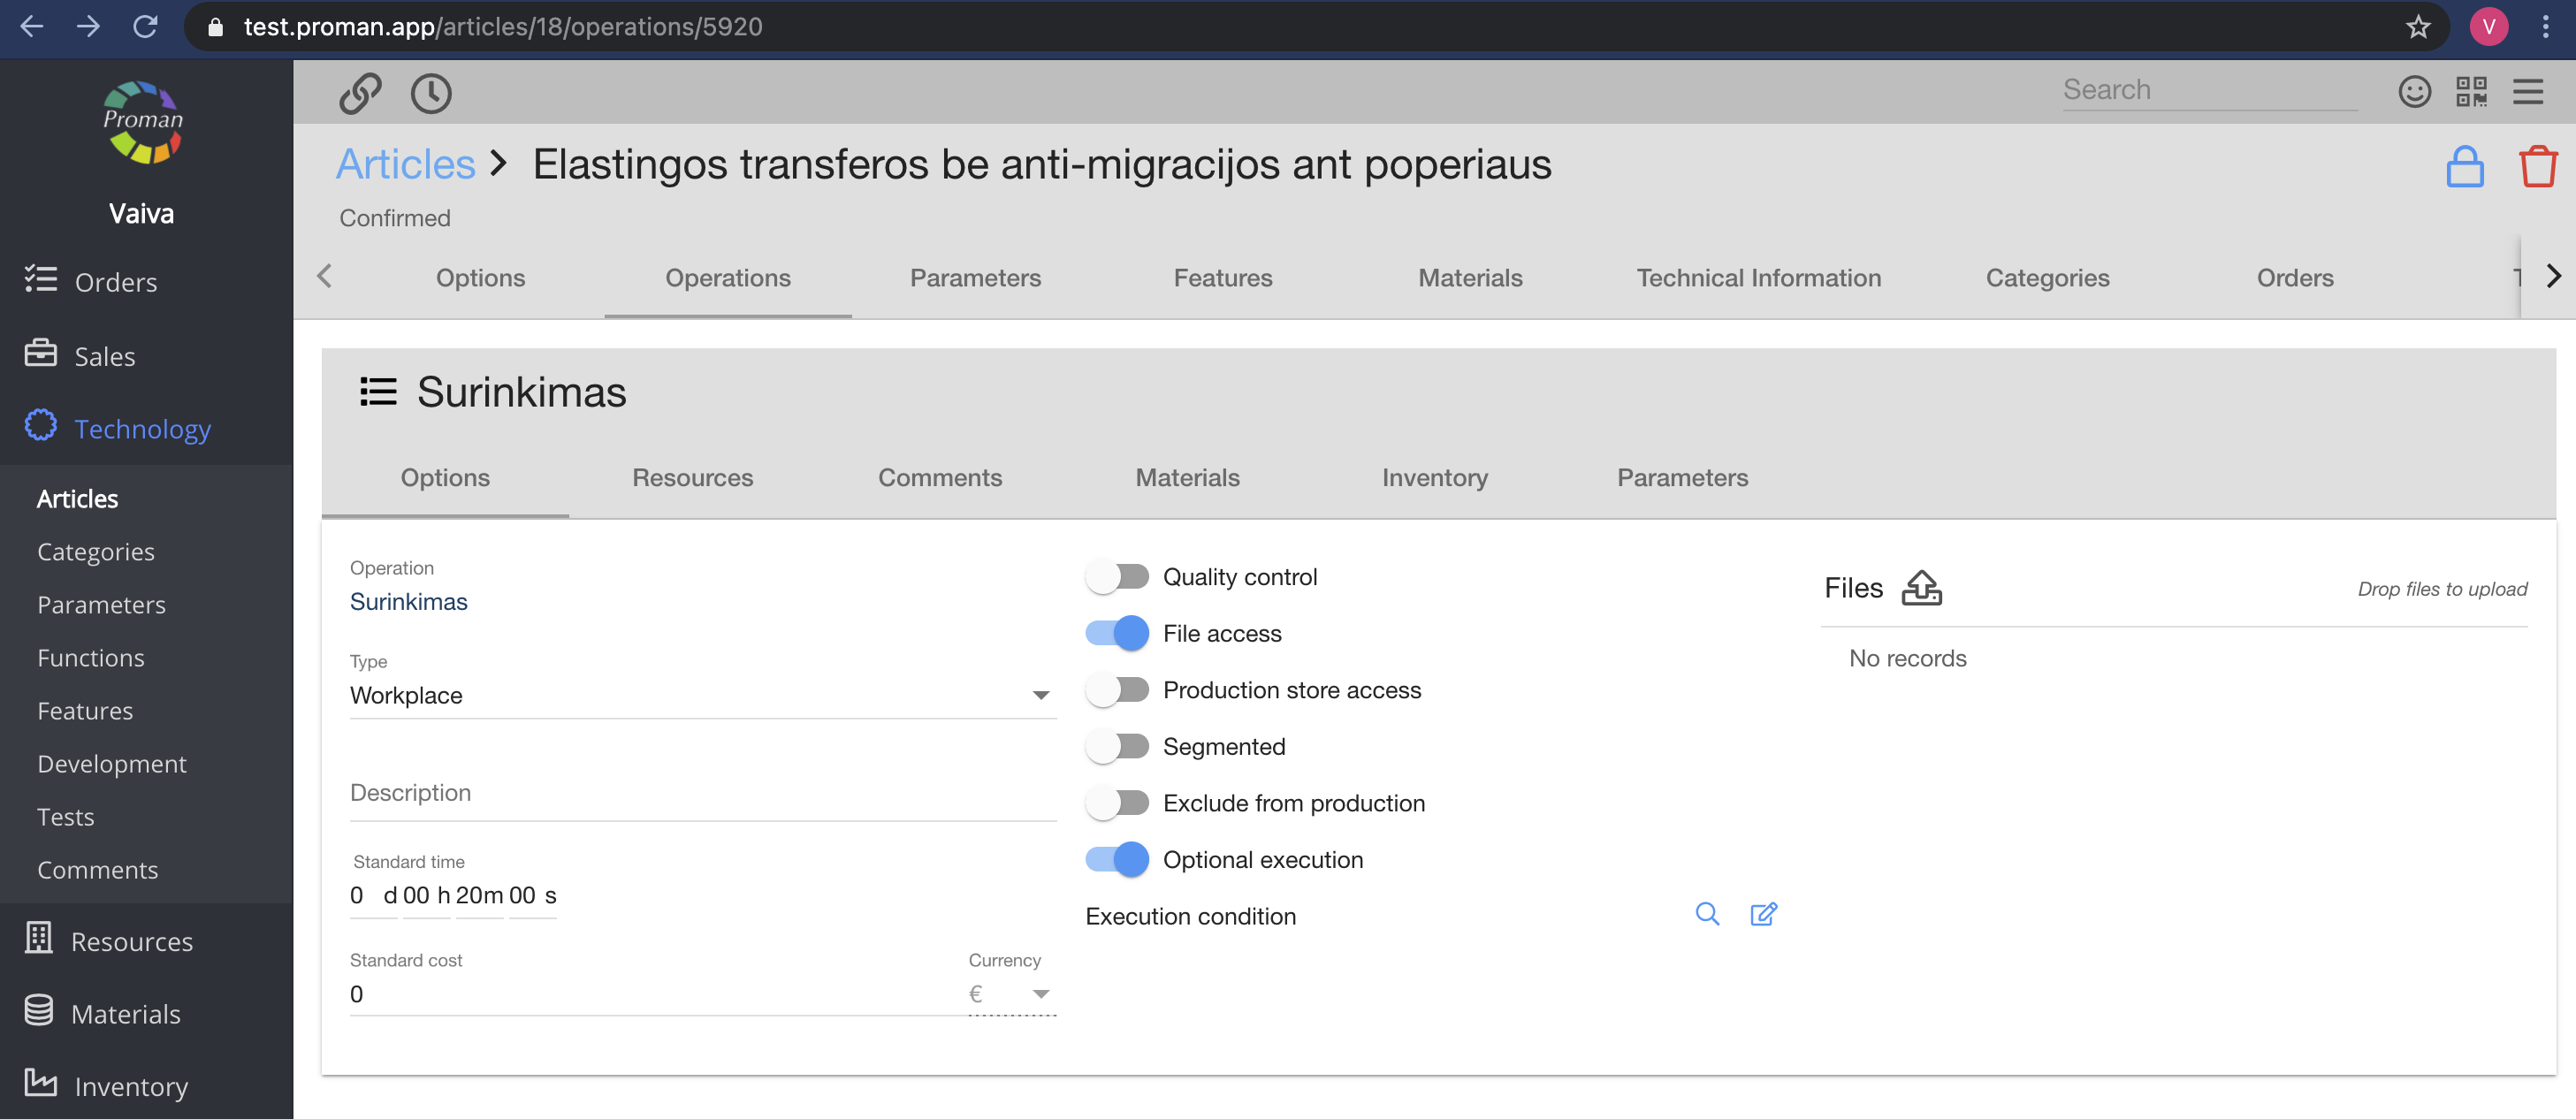Image resolution: width=2576 pixels, height=1119 pixels.
Task: Open the history clock icon
Action: [x=431, y=93]
